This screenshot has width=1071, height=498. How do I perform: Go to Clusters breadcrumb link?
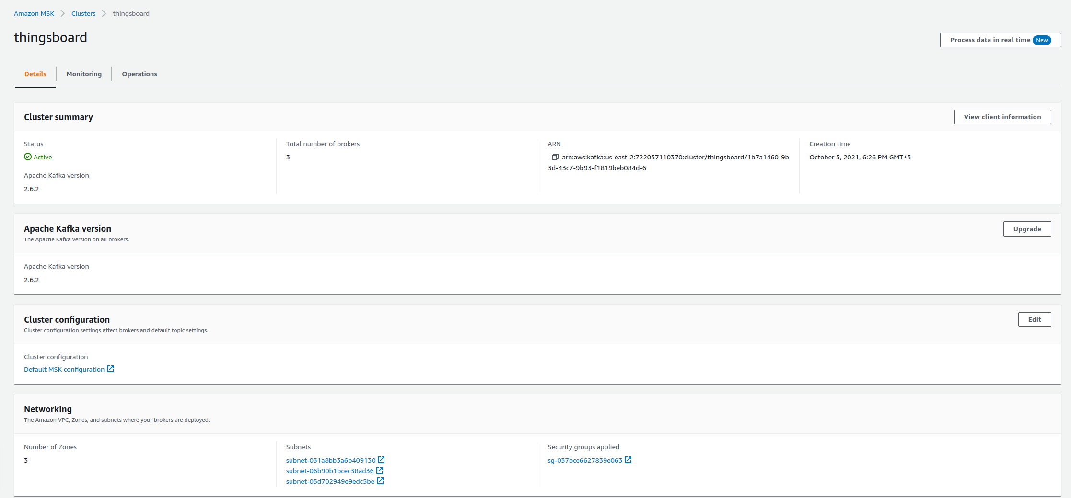click(83, 13)
